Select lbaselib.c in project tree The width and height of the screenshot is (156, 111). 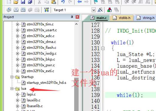[35, 106]
